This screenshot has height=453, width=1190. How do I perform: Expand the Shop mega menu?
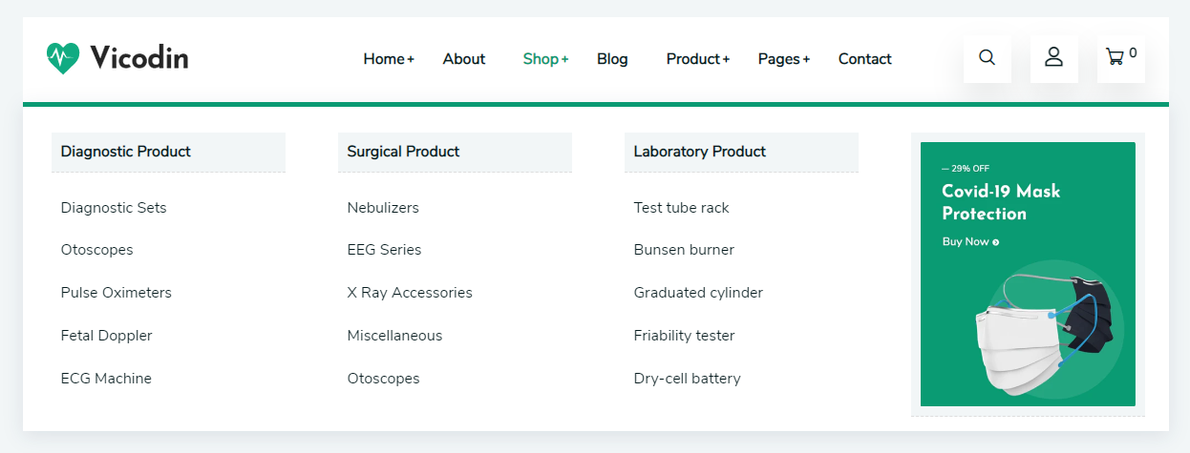(x=545, y=59)
